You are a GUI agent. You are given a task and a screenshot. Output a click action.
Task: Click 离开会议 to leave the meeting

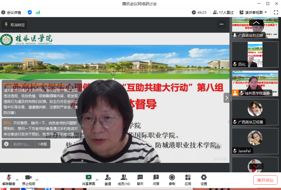[x=265, y=180]
